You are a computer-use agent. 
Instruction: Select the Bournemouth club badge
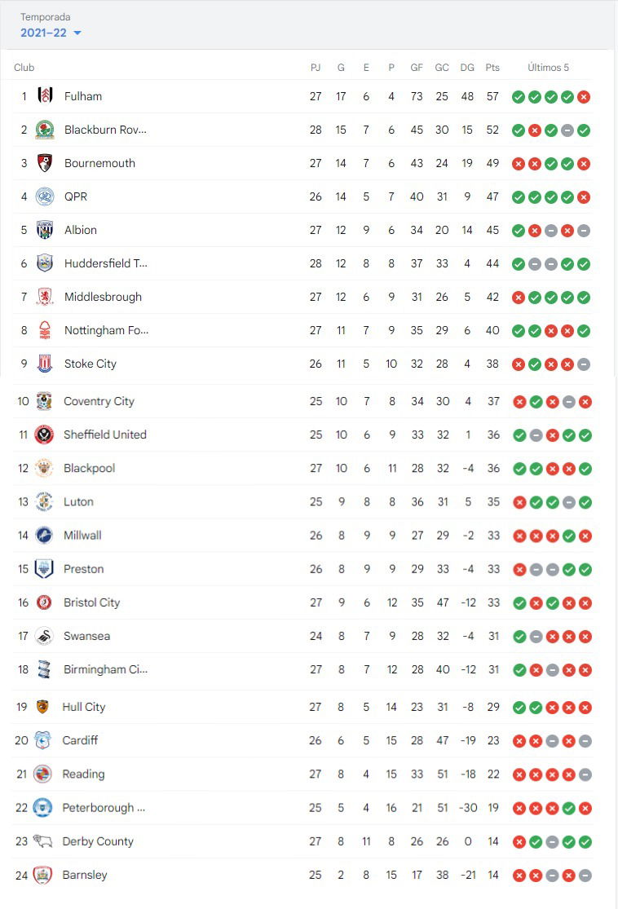click(45, 163)
